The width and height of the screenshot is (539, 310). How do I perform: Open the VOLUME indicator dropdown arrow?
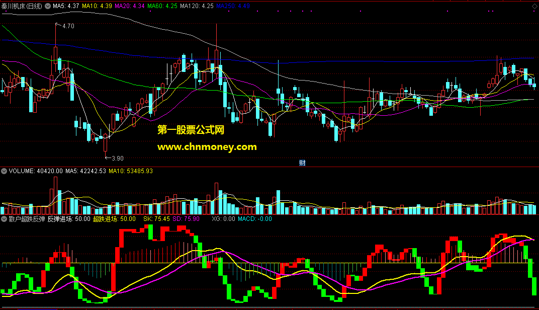click(4, 171)
